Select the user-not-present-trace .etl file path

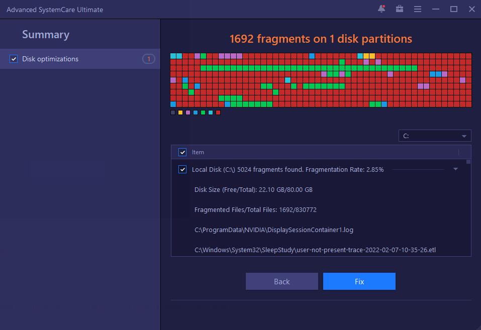pyautogui.click(x=315, y=250)
